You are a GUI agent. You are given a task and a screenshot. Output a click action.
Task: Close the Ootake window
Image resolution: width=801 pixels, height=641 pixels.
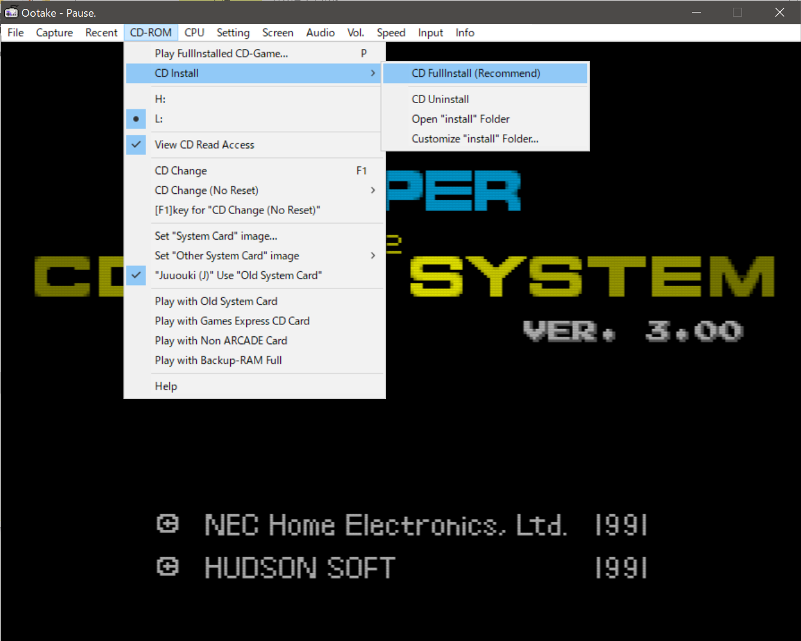780,12
